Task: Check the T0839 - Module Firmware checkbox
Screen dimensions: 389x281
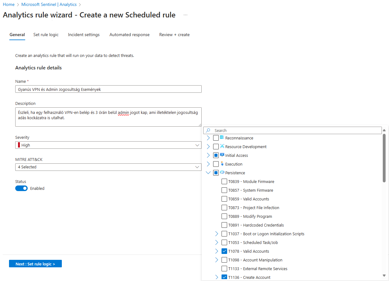Action: pos(224,181)
